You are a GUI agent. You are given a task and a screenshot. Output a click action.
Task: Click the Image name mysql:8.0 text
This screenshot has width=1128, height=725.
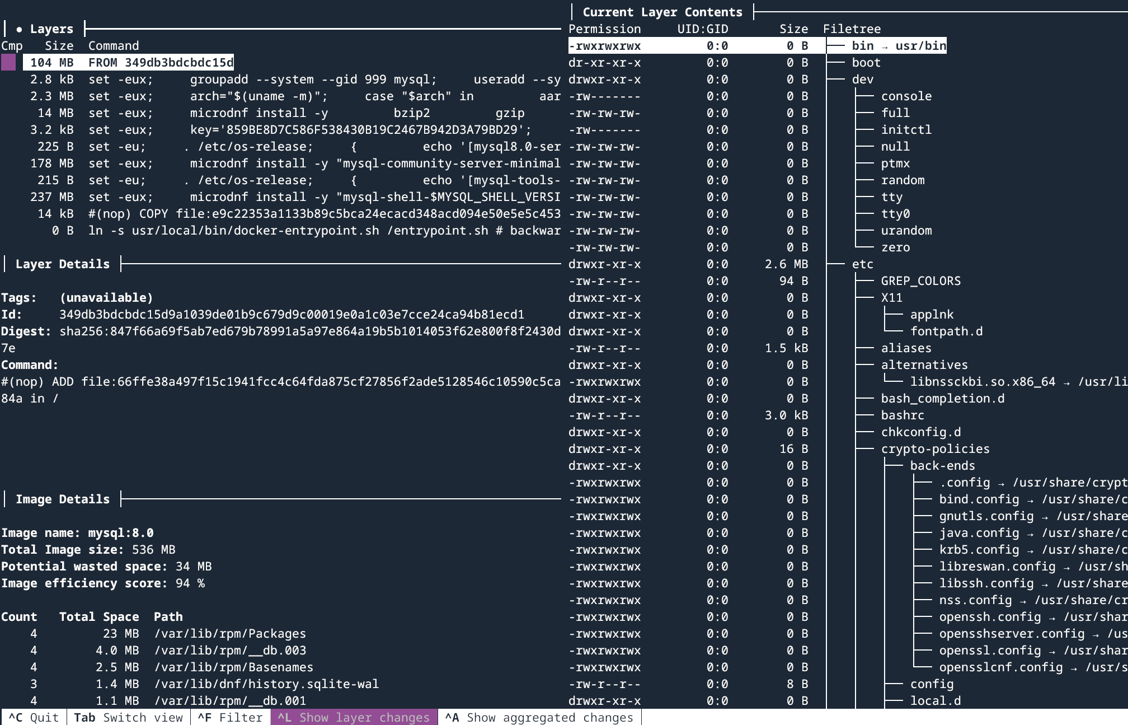(77, 533)
